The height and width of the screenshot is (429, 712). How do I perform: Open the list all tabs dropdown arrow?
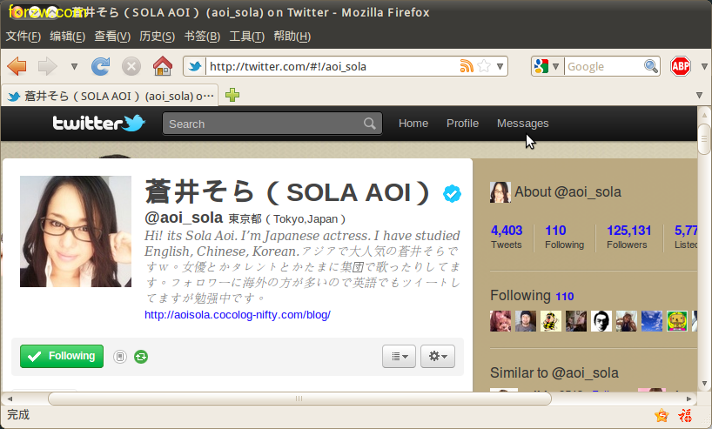(x=699, y=96)
